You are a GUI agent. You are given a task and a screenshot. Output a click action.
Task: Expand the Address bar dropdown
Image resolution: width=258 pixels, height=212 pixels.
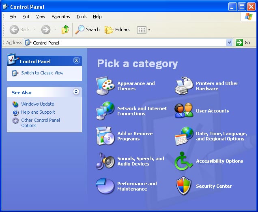pyautogui.click(x=229, y=42)
